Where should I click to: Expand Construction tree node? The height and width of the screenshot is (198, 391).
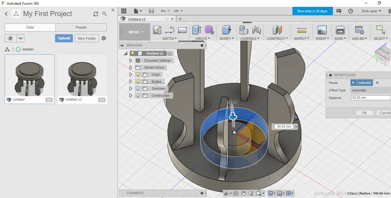pyautogui.click(x=131, y=95)
